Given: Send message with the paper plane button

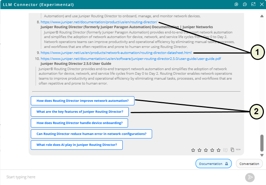Looking at the screenshot, I should pos(250,177).
